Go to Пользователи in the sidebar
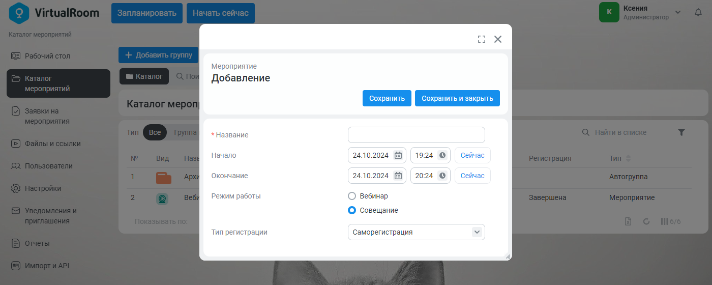Image resolution: width=712 pixels, height=285 pixels. pyautogui.click(x=58, y=166)
